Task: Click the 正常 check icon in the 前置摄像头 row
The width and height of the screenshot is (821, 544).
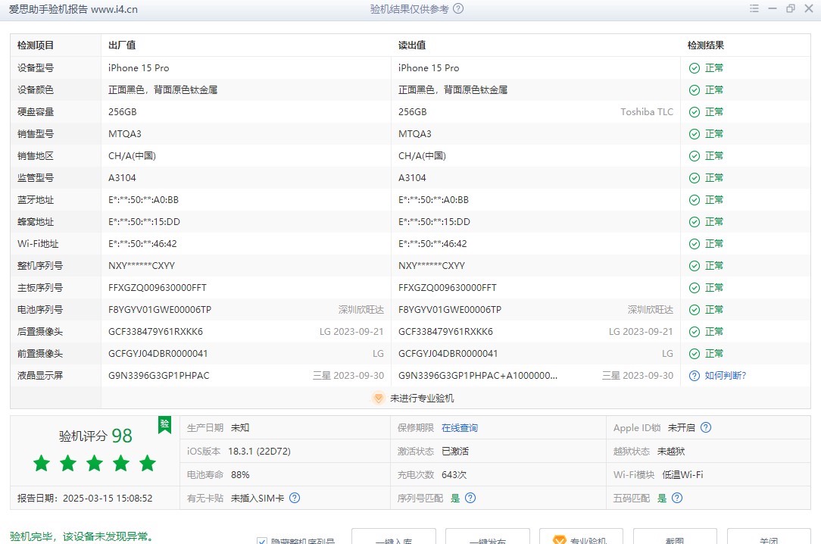Action: [x=695, y=354]
